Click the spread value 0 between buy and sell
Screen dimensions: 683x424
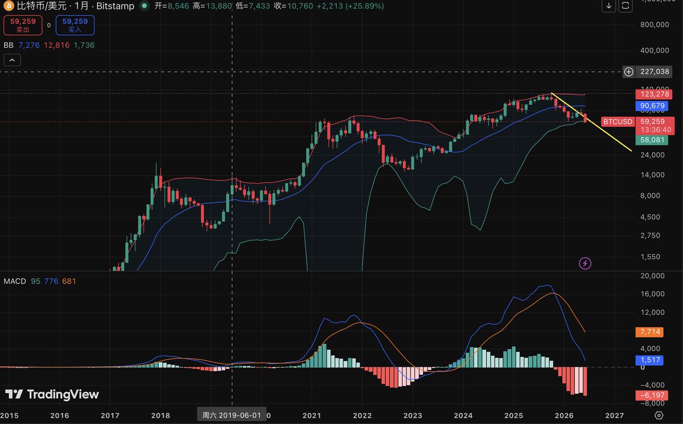tap(49, 25)
